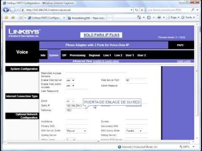Image resolution: width=202 pixels, height=151 pixels.
Task: Open the DHCP yes/no dropdown
Action: pyautogui.click(x=70, y=101)
